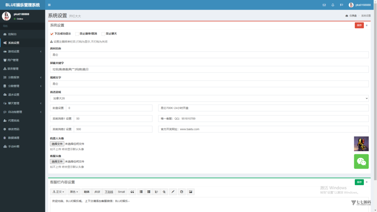Click the insert image icon in editor
Viewport: 377px width, 212px height.
190,192
